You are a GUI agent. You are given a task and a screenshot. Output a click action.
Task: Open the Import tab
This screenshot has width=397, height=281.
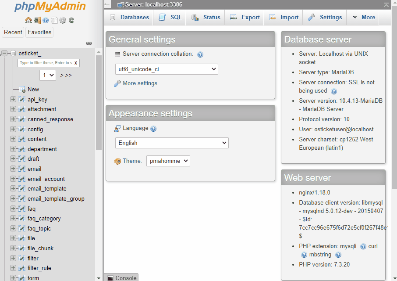click(x=284, y=17)
